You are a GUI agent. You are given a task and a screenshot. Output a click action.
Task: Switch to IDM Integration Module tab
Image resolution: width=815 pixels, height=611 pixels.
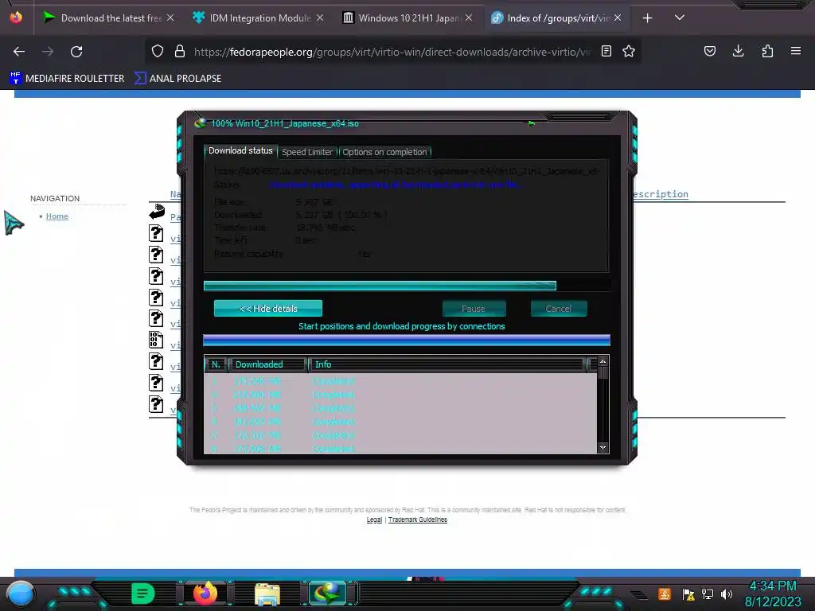(258, 18)
